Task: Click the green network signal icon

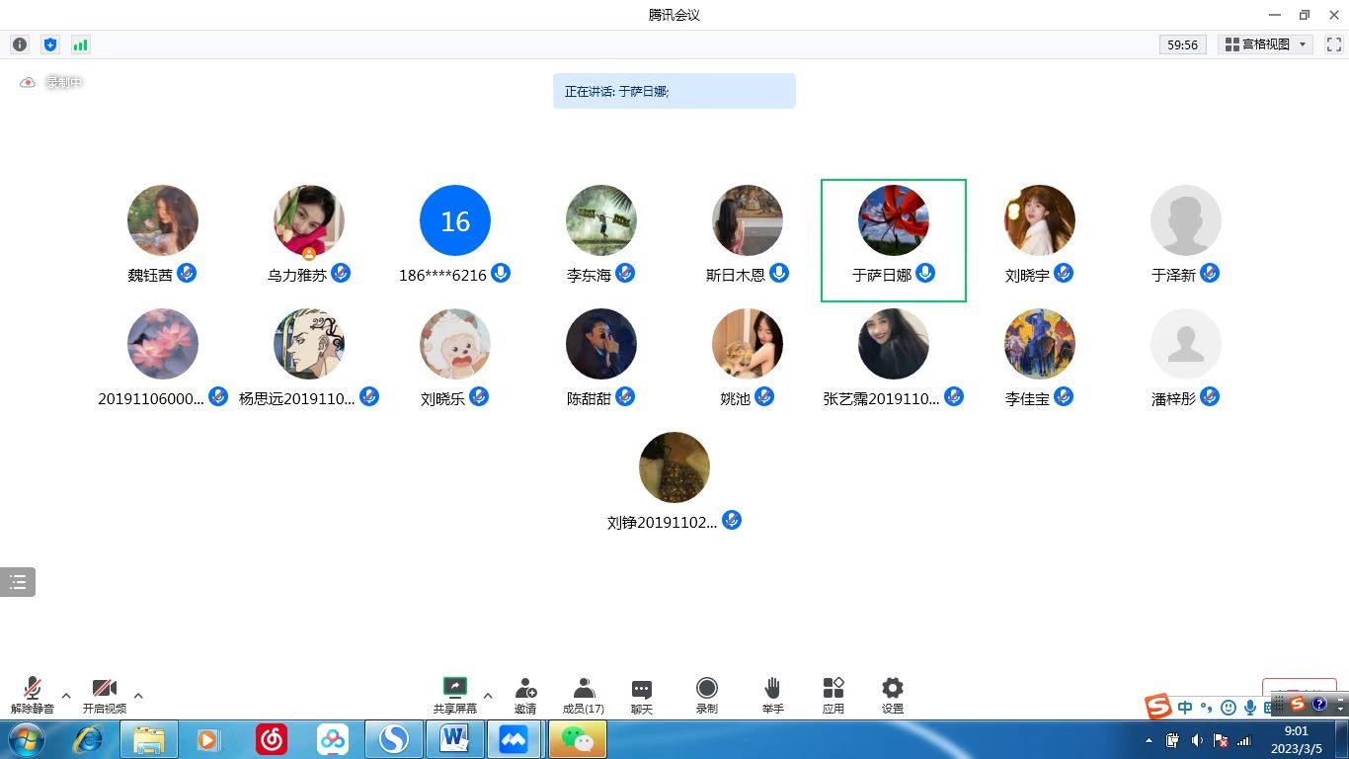Action: click(80, 44)
